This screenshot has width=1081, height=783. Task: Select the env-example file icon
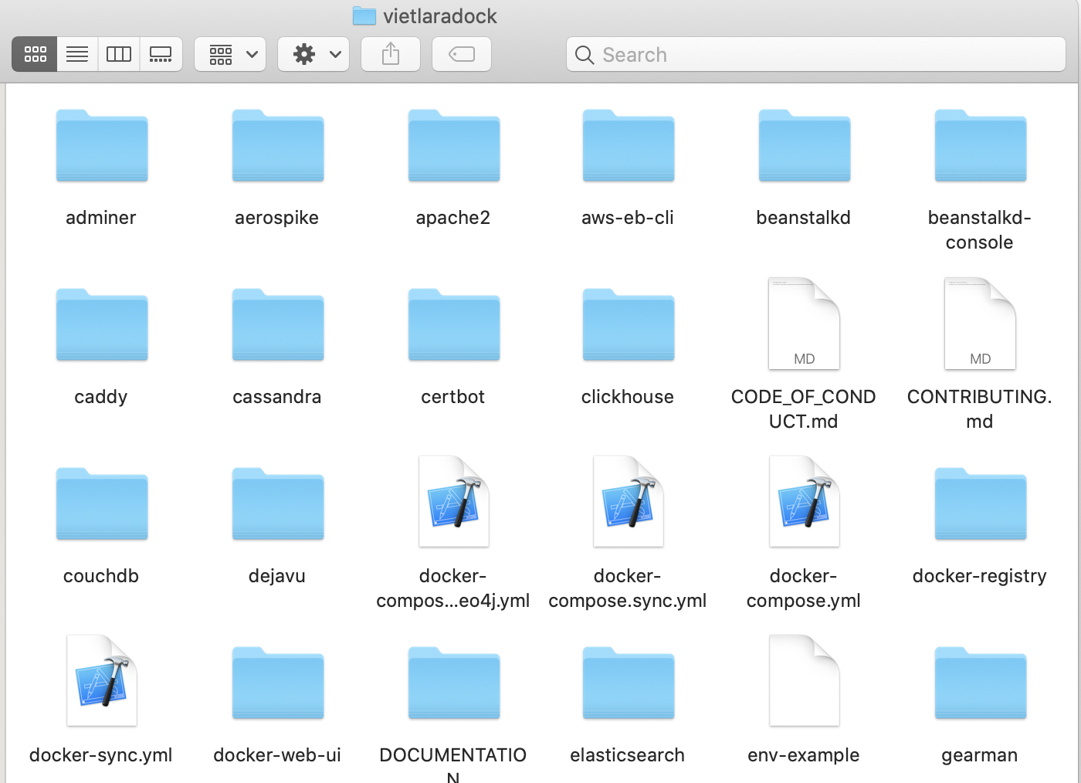tap(804, 680)
